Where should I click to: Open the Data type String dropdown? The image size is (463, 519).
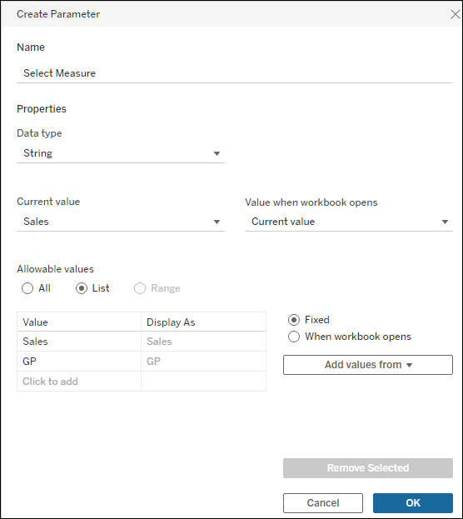pyautogui.click(x=121, y=153)
